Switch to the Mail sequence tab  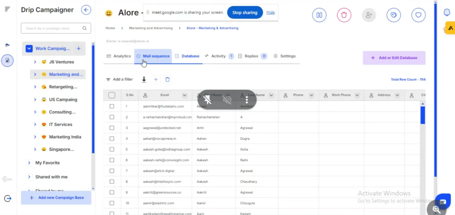pos(153,56)
